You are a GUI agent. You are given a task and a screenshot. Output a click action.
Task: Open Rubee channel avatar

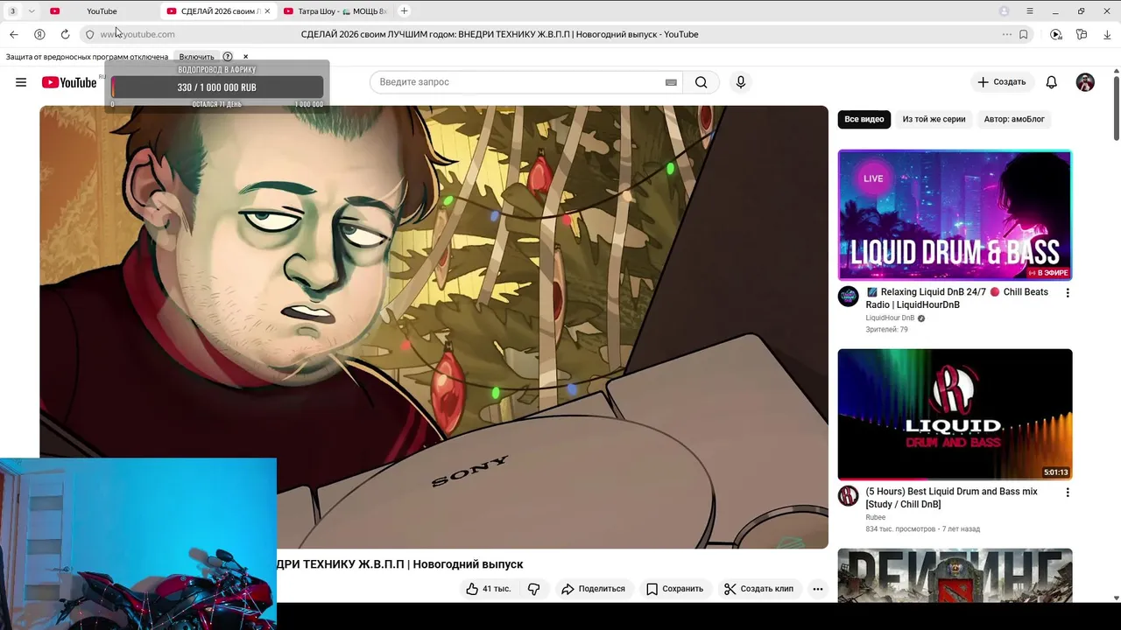848,496
